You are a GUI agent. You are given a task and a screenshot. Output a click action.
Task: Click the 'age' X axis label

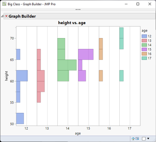[x=78, y=133]
